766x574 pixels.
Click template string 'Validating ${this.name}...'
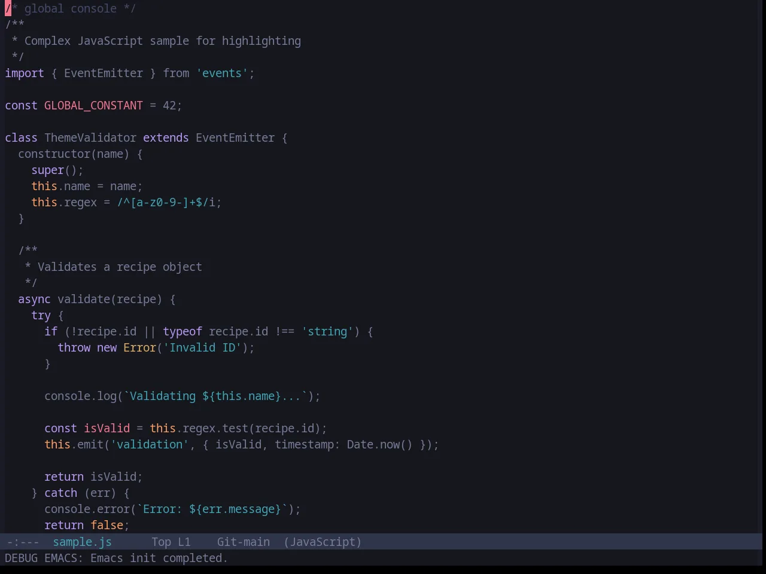coord(215,396)
